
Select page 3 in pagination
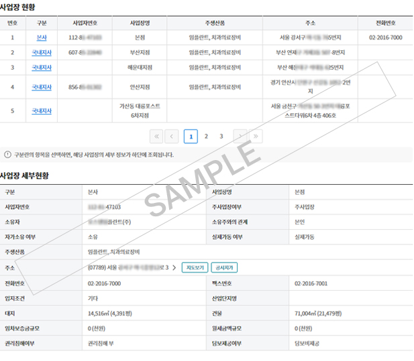click(221, 137)
